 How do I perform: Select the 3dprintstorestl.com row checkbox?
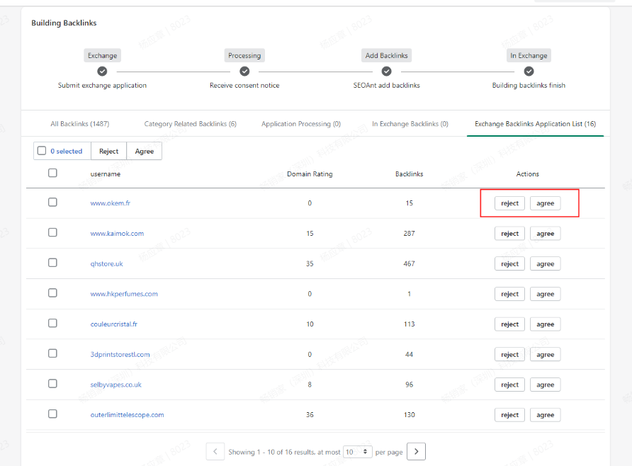(52, 353)
